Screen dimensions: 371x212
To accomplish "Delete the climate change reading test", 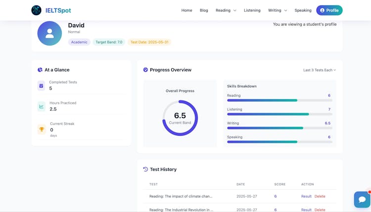I will [320, 197].
